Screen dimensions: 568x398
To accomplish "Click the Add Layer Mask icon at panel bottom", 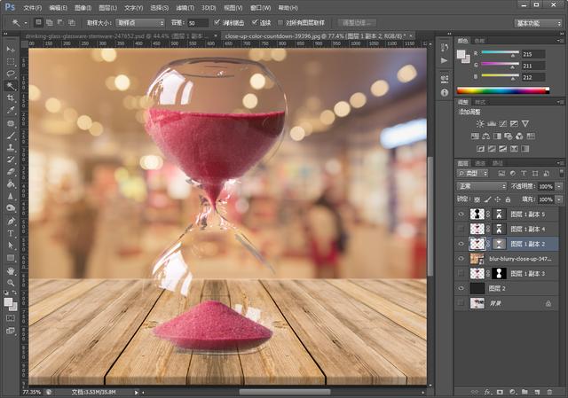I will (x=500, y=392).
